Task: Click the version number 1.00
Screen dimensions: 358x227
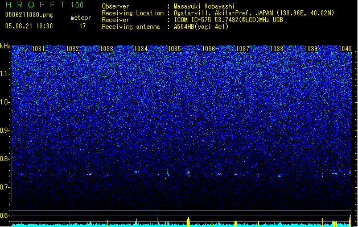Action: [x=77, y=5]
